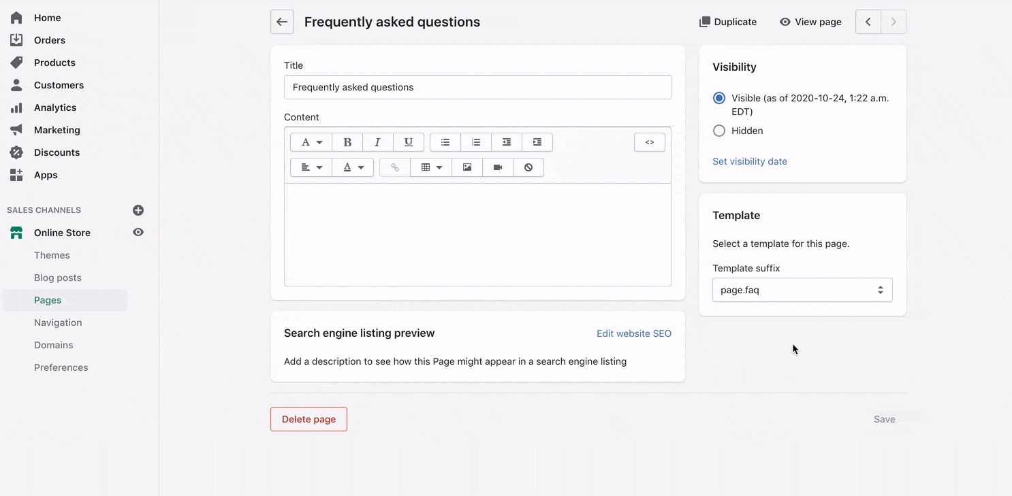The height and width of the screenshot is (496, 1012).
Task: Click the Bold formatting icon
Action: pyautogui.click(x=347, y=142)
